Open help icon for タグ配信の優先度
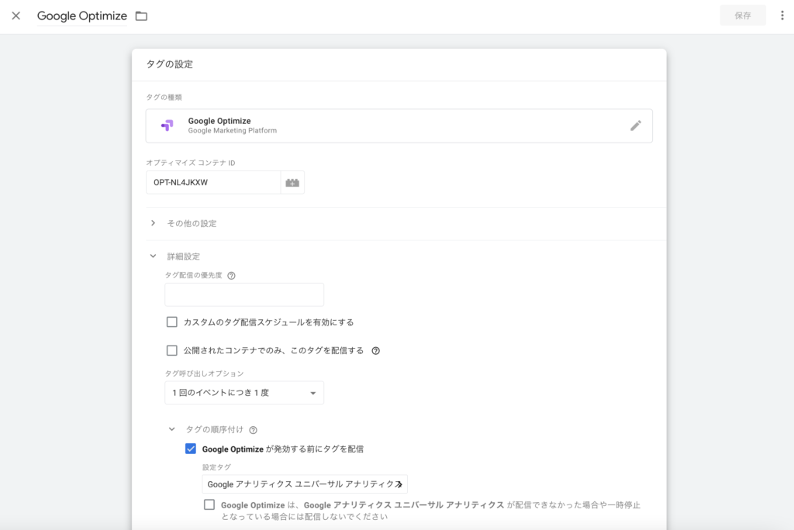794x530 pixels. (x=231, y=276)
